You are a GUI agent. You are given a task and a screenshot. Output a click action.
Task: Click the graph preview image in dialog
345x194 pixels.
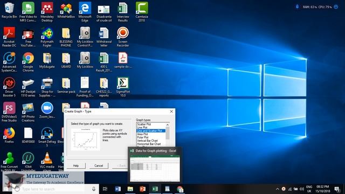pos(85,140)
